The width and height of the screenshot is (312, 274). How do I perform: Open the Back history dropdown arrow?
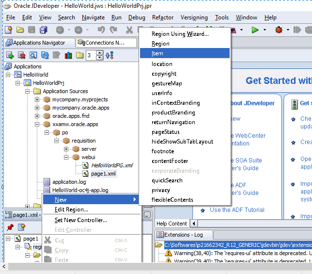(x=69, y=30)
